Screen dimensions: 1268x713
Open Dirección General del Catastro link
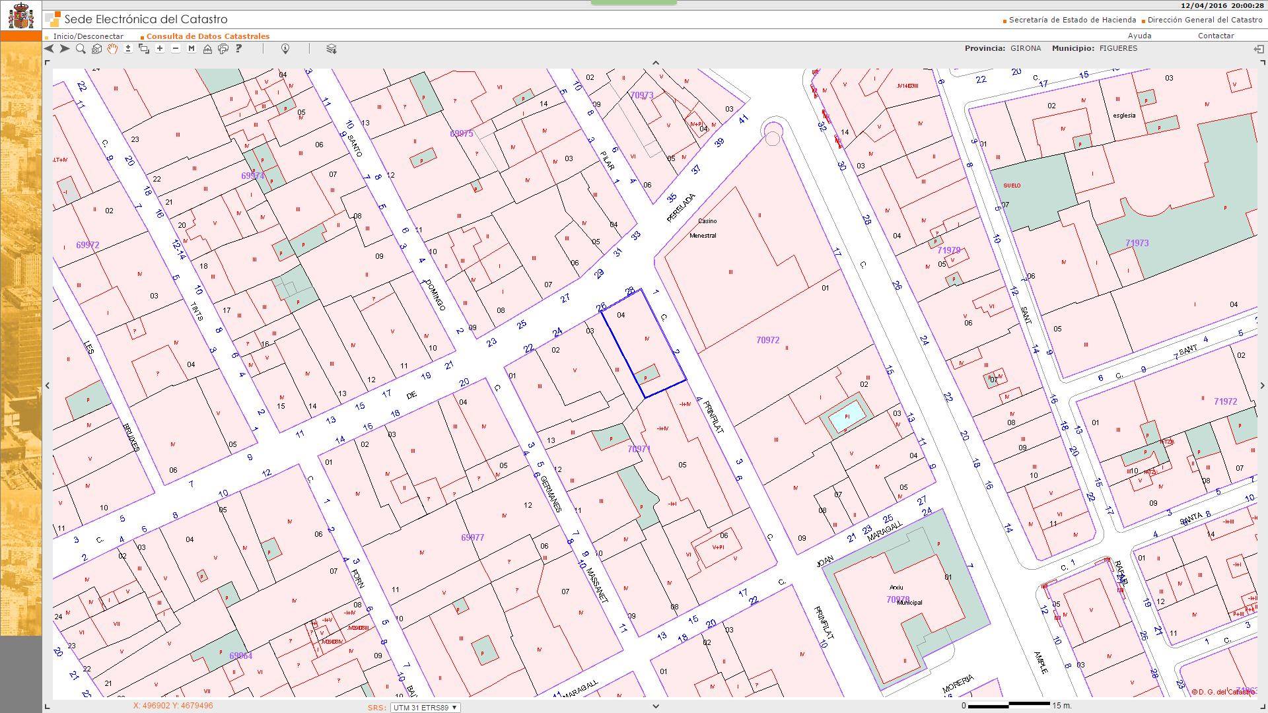[1205, 20]
